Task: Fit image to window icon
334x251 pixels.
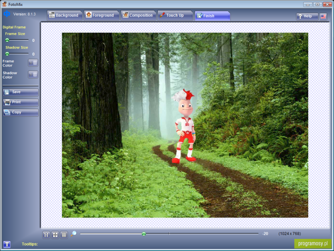Action: [55, 235]
